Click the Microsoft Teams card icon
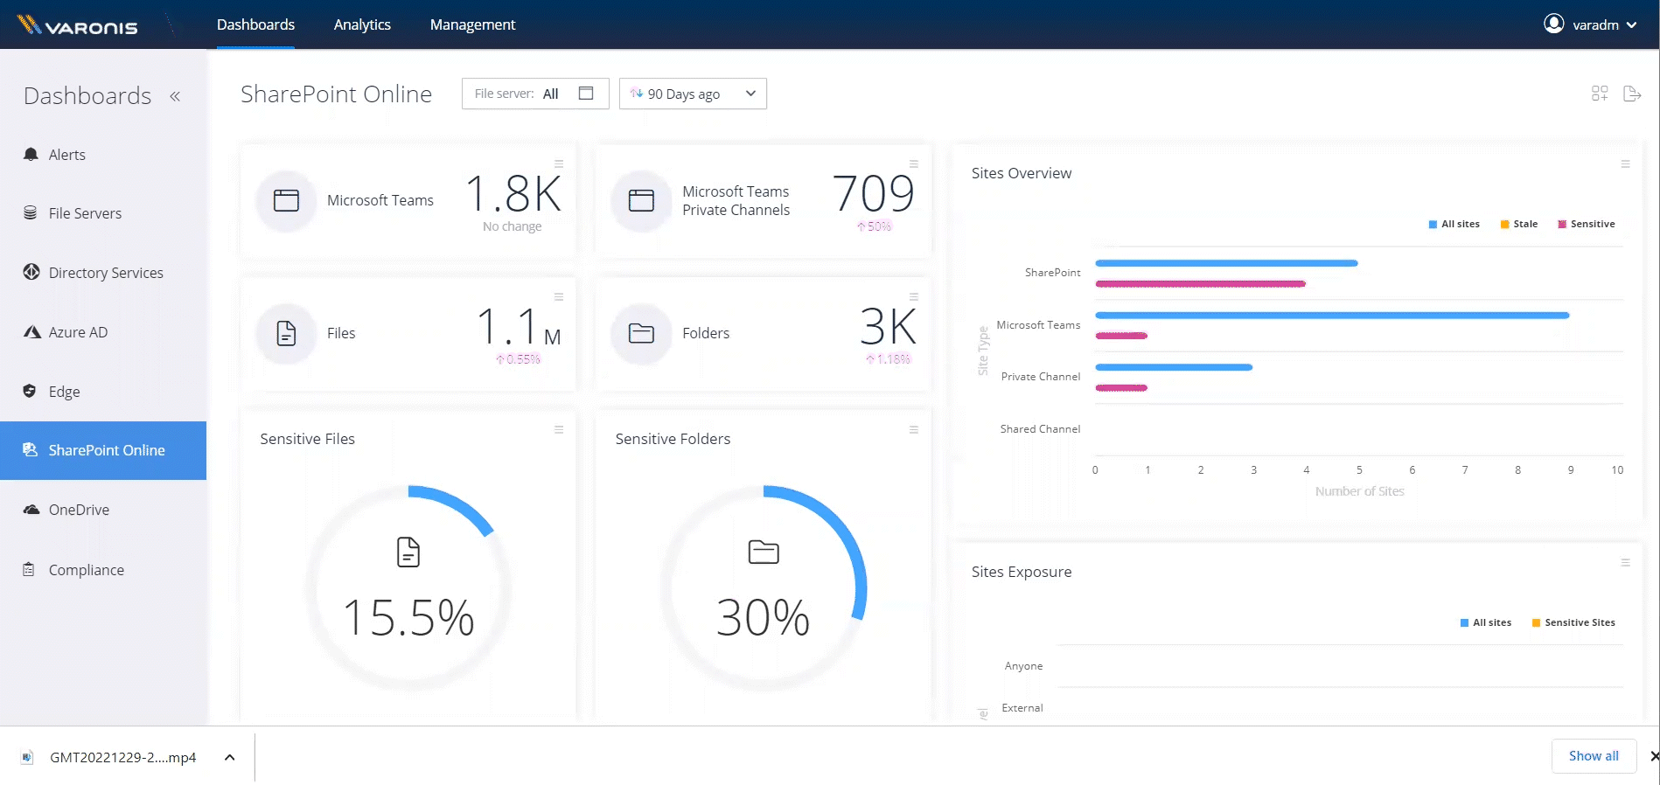Image resolution: width=1660 pixels, height=785 pixels. (x=286, y=200)
